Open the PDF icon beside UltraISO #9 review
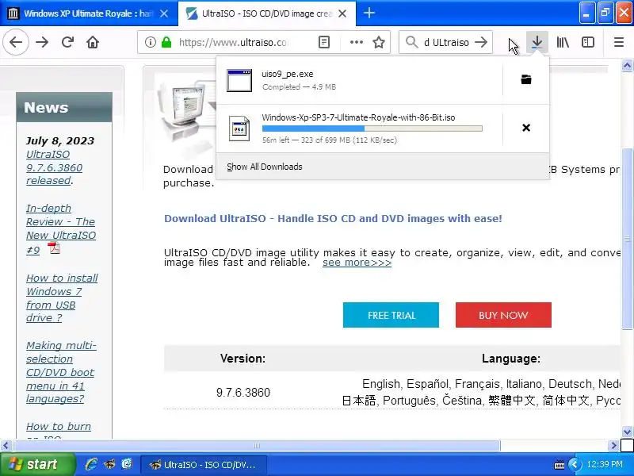This screenshot has height=476, width=634. tap(54, 248)
